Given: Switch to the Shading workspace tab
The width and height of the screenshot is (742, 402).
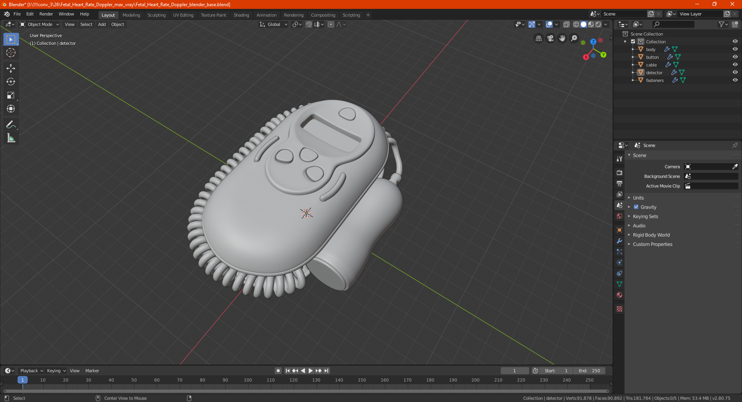Looking at the screenshot, I should [x=241, y=15].
